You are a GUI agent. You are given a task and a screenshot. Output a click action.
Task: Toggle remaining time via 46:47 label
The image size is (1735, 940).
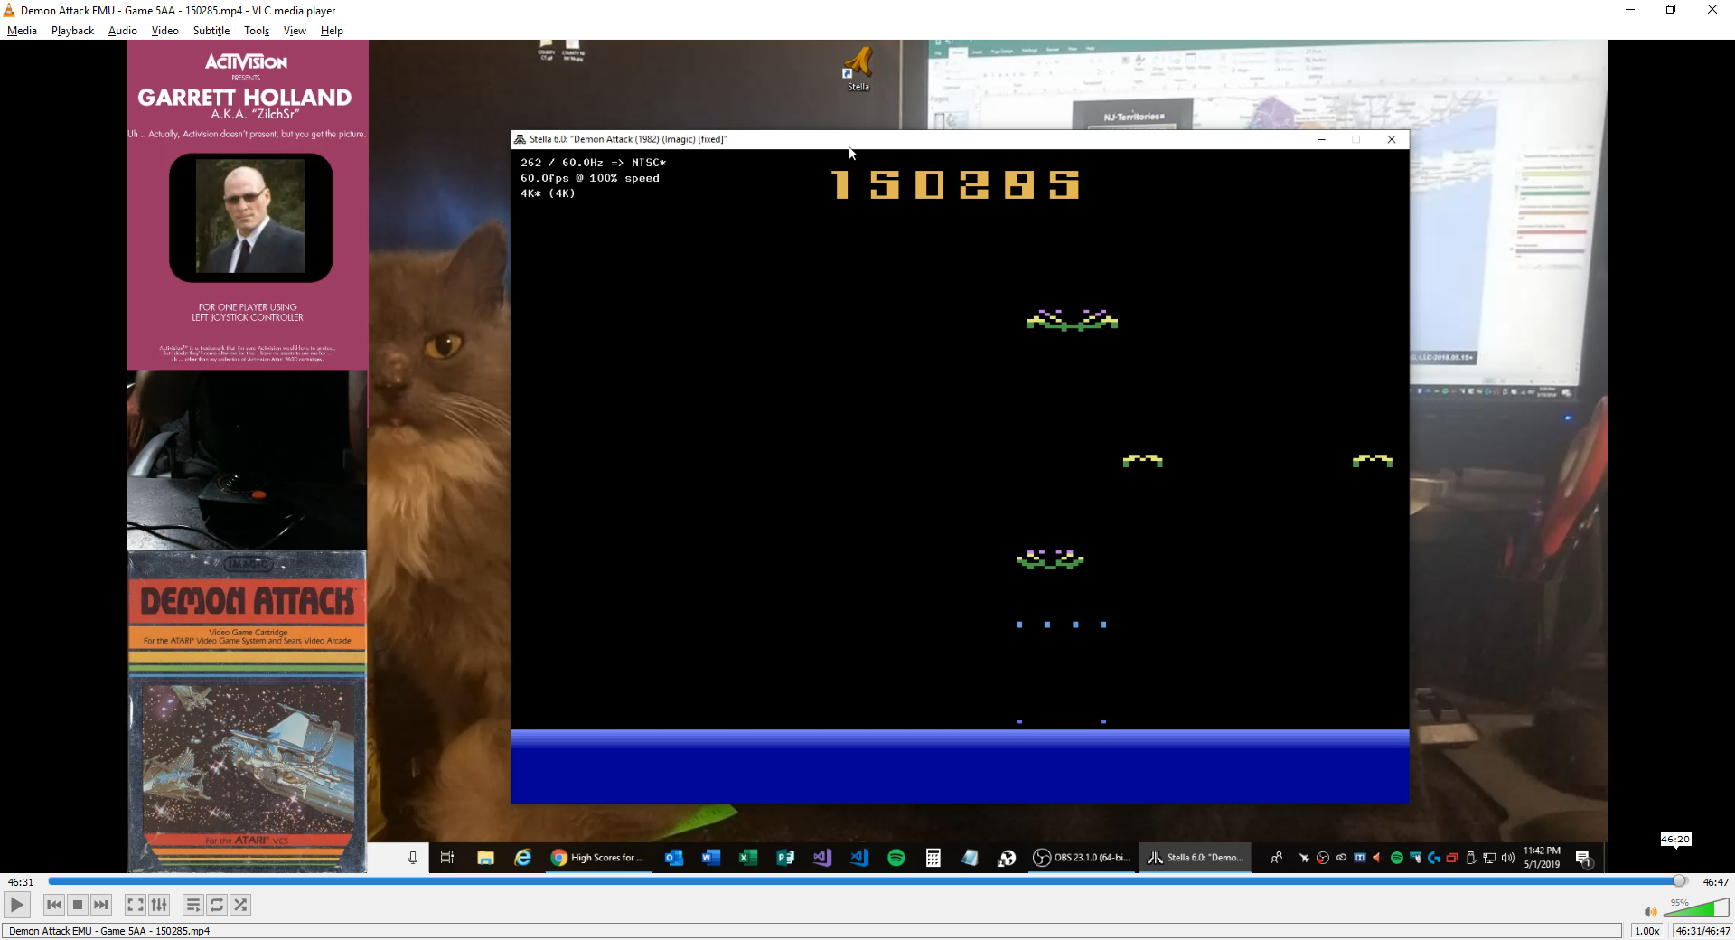click(1715, 882)
